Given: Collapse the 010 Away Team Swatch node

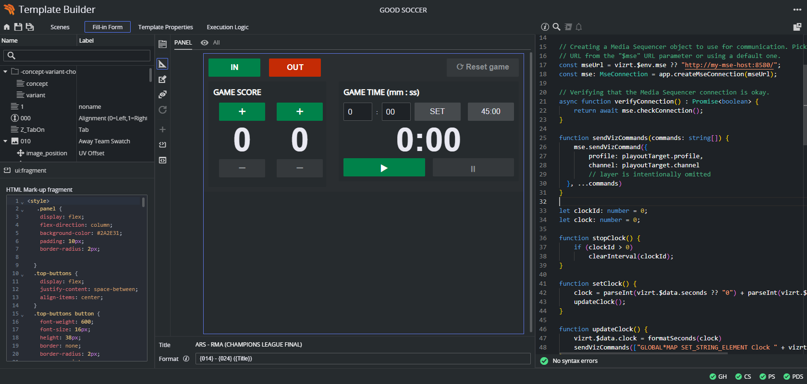Looking at the screenshot, I should [x=5, y=141].
